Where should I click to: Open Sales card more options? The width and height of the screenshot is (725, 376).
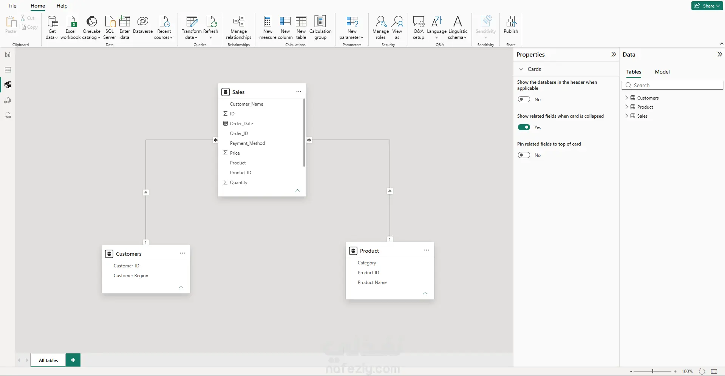tap(299, 91)
